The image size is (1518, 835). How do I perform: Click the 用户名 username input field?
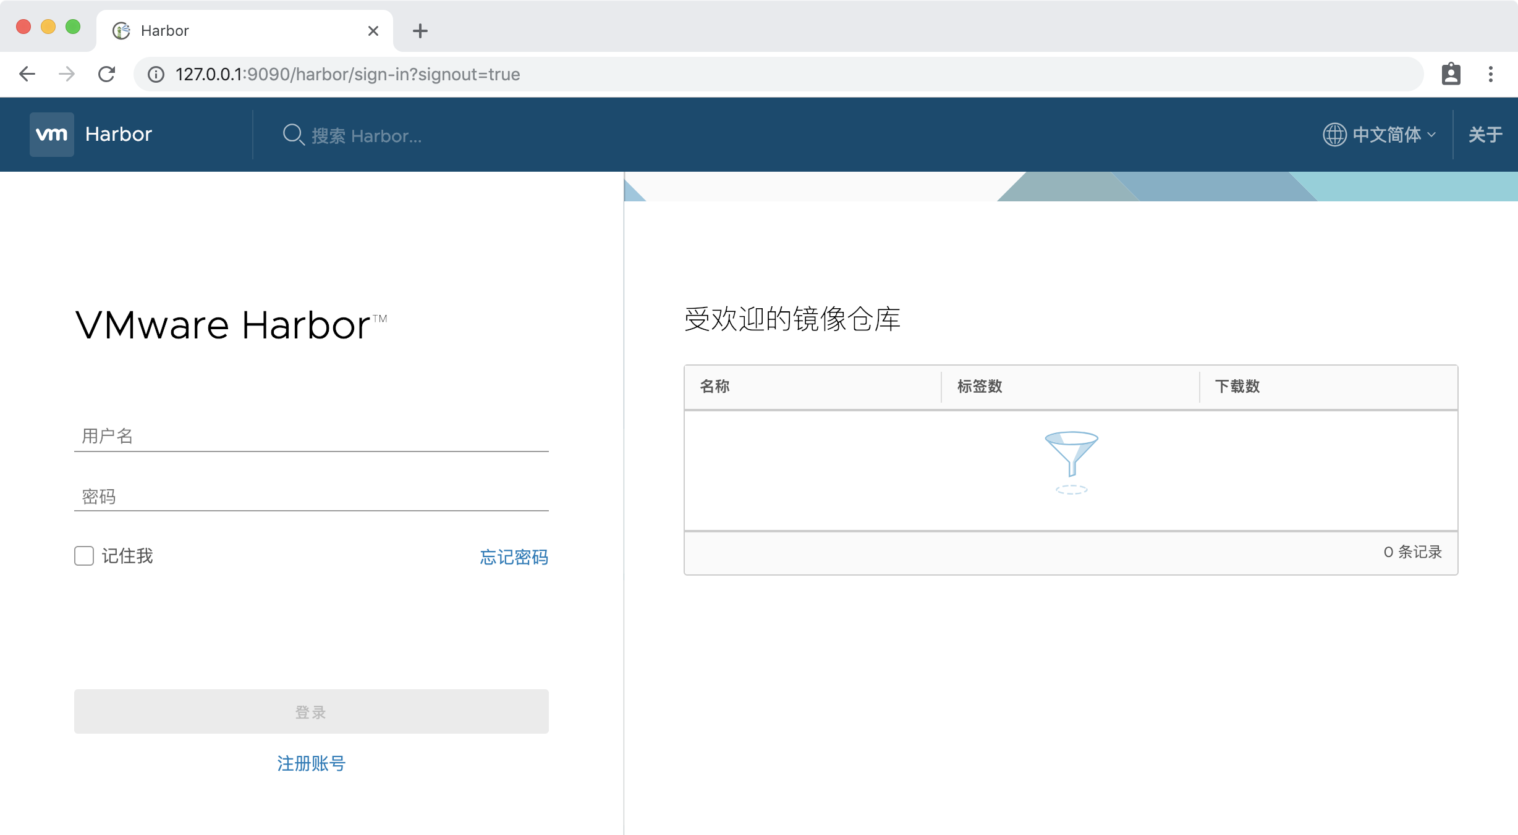(x=311, y=435)
